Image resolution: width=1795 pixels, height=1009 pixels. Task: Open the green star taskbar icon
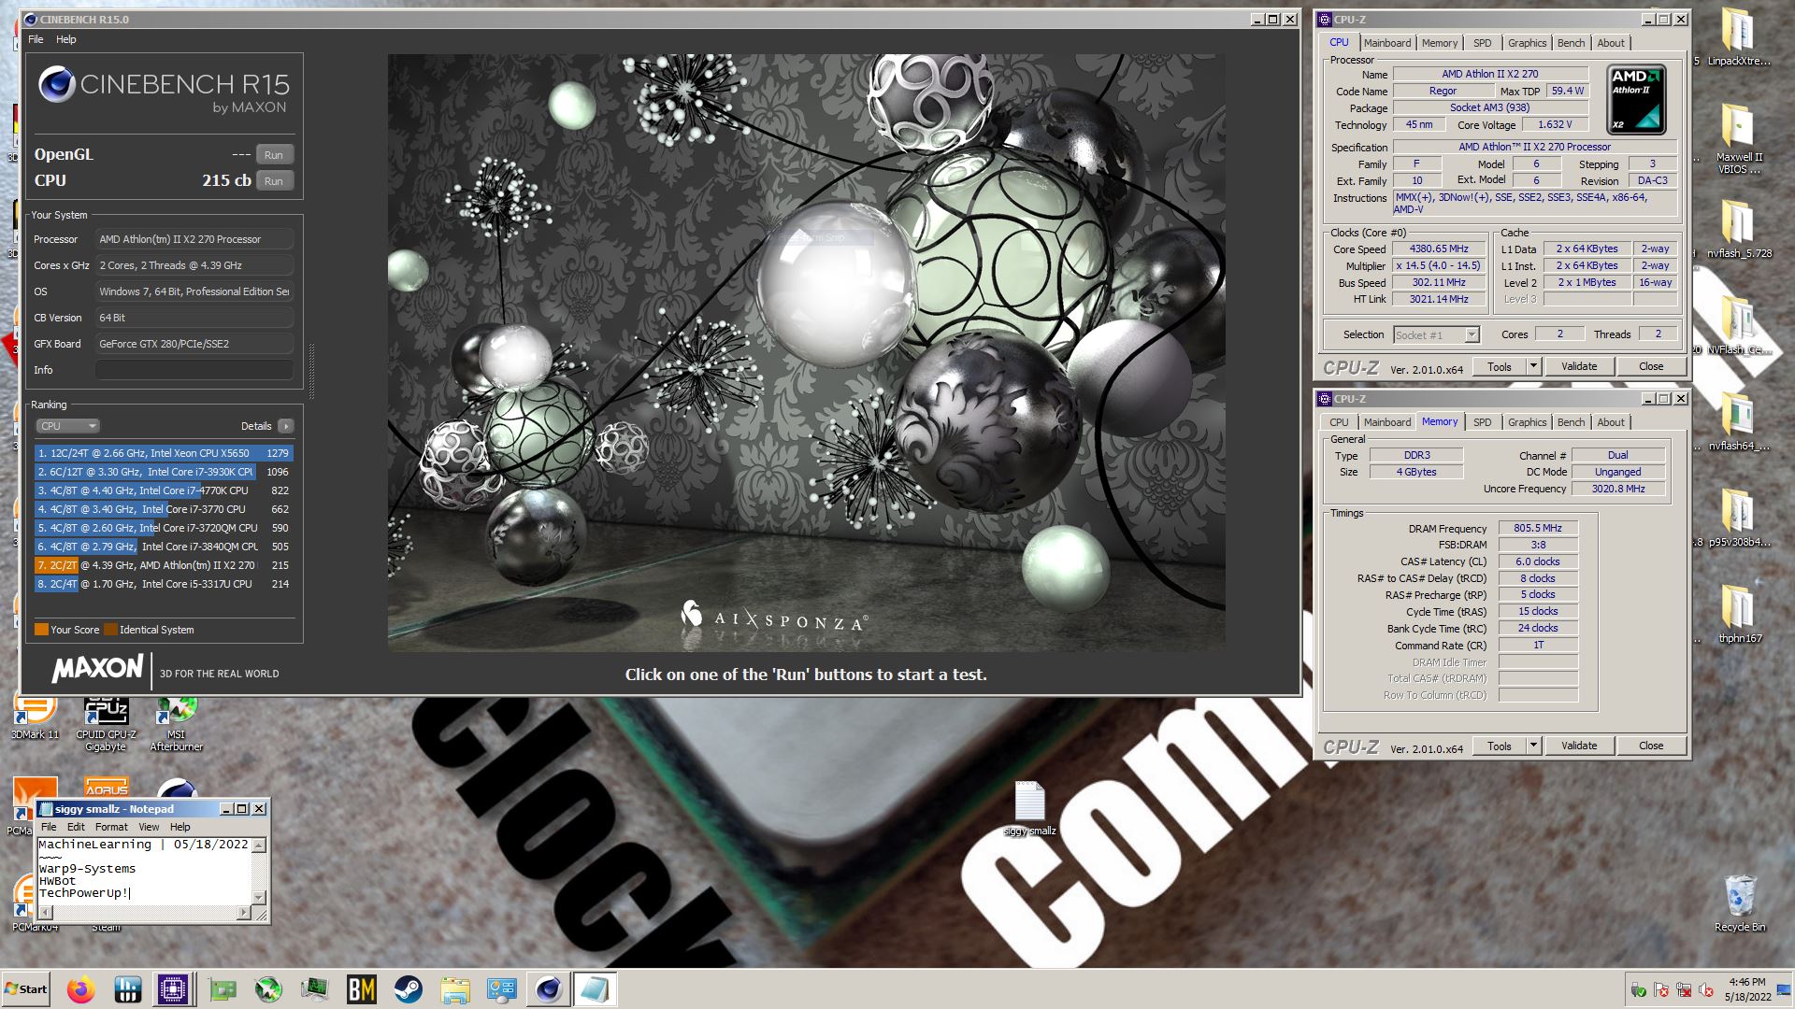point(267,989)
